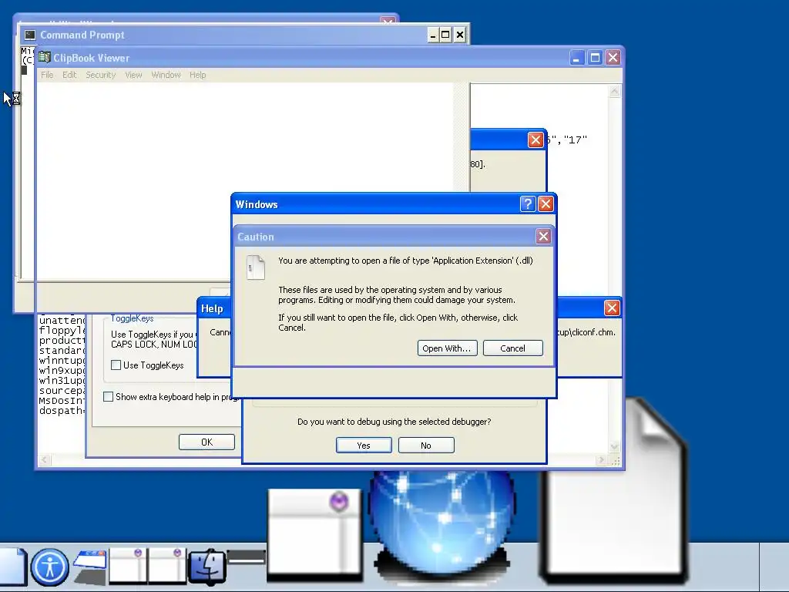This screenshot has height=592, width=789.
Task: Open the Window menu in ClipBook Viewer
Action: tap(166, 75)
